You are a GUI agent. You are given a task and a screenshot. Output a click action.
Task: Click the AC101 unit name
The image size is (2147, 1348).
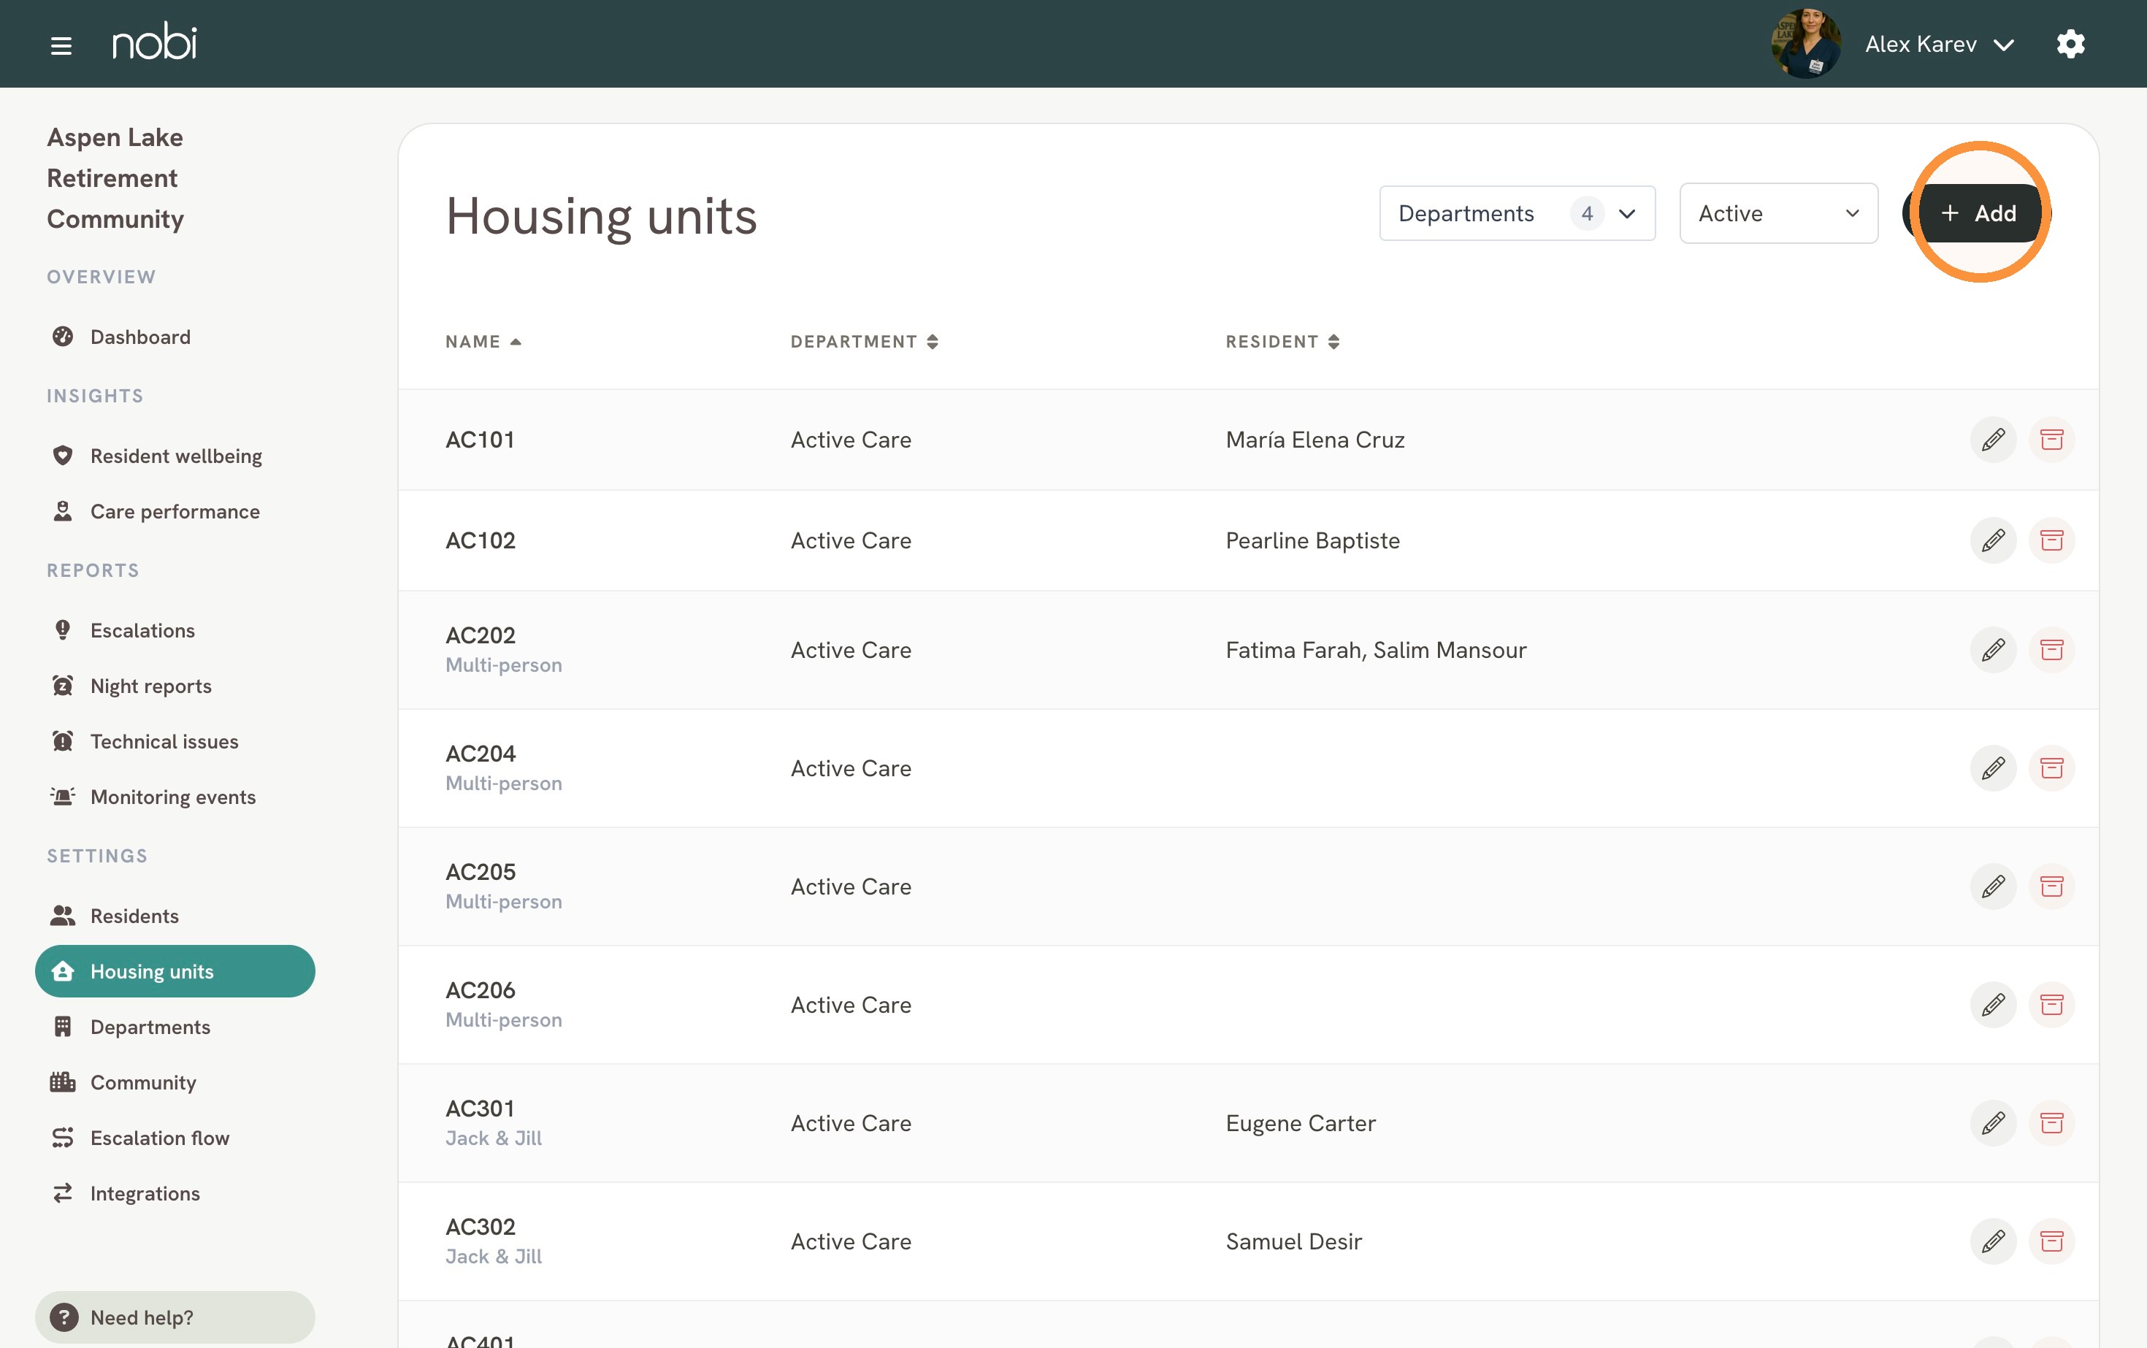[x=480, y=440]
